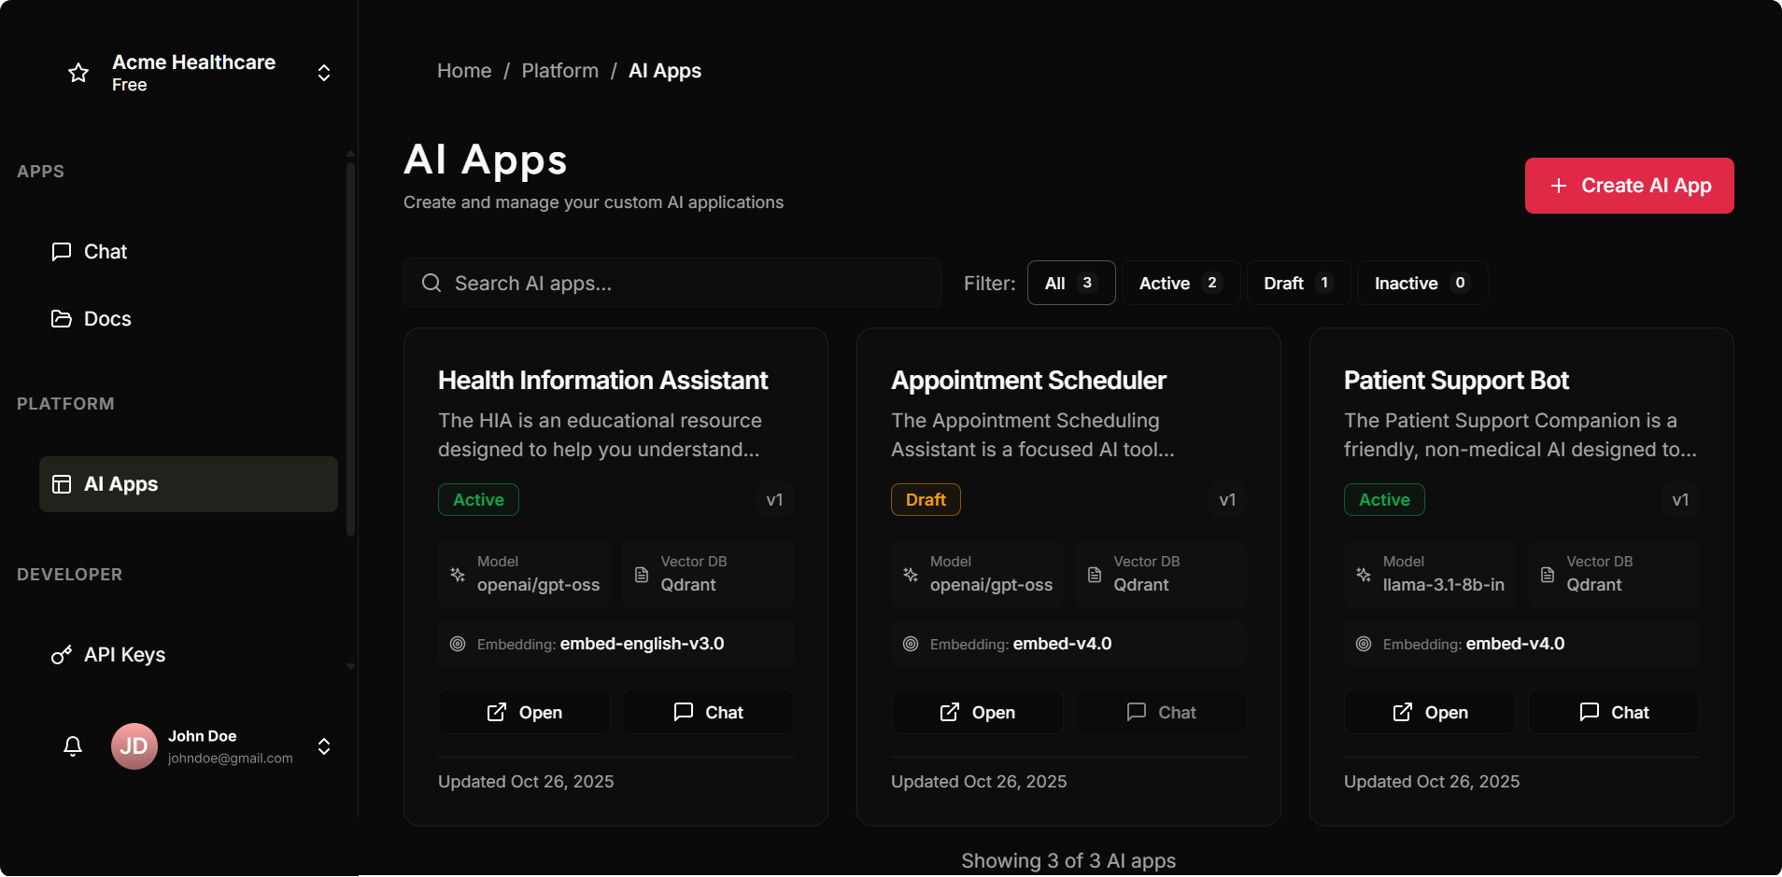
Task: Open Docs folder in sidebar
Action: pos(106,319)
